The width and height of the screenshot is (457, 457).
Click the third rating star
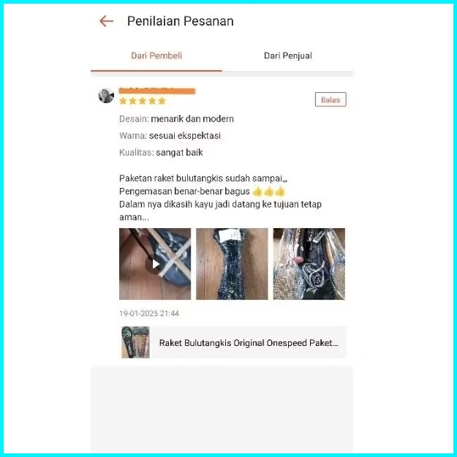click(x=143, y=101)
